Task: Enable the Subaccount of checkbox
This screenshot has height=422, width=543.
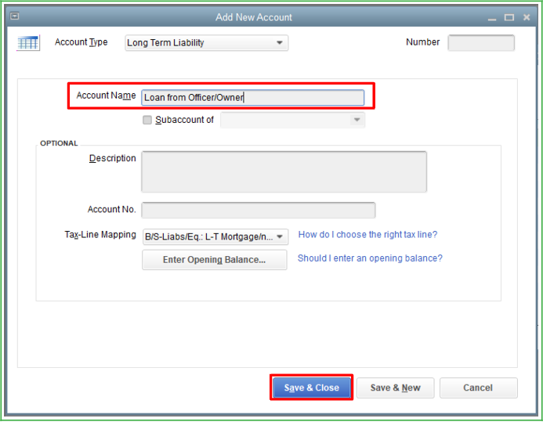Action: tap(147, 120)
